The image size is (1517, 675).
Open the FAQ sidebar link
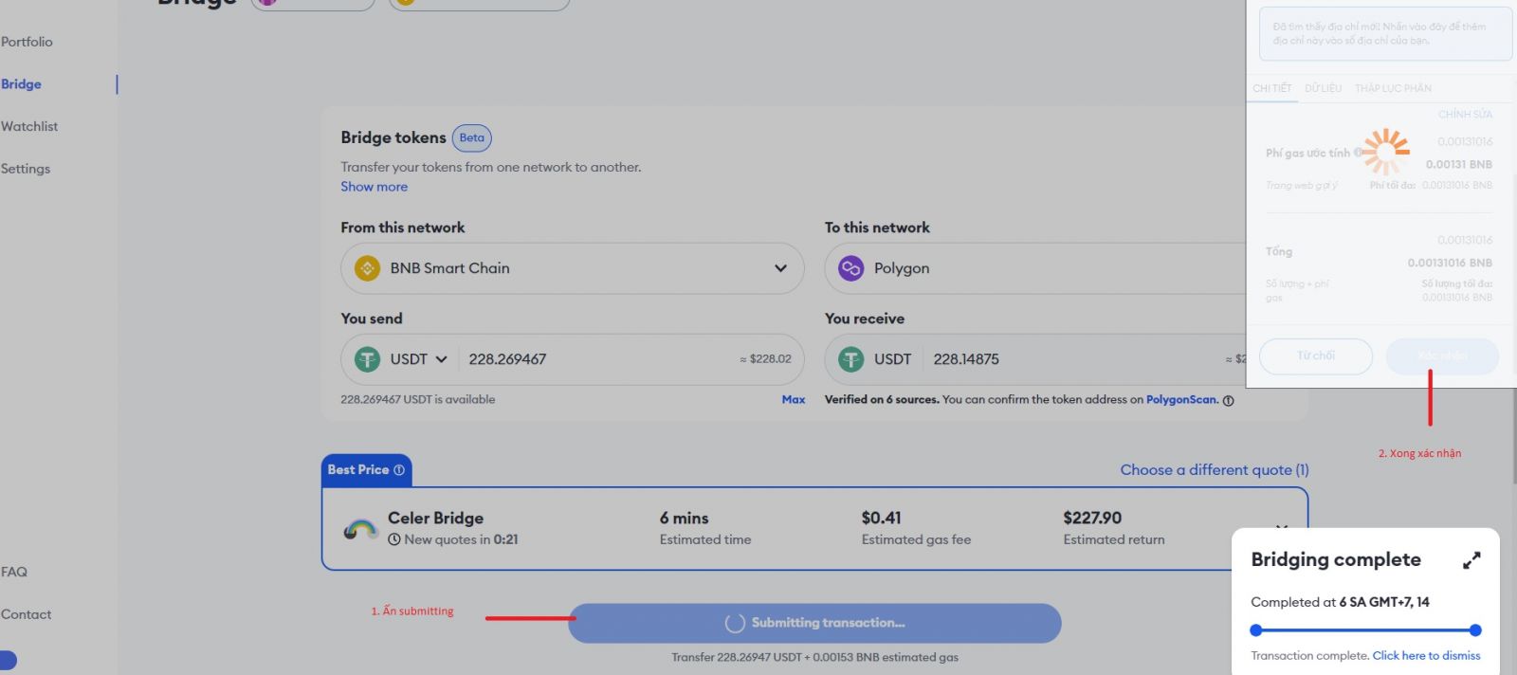(x=14, y=572)
